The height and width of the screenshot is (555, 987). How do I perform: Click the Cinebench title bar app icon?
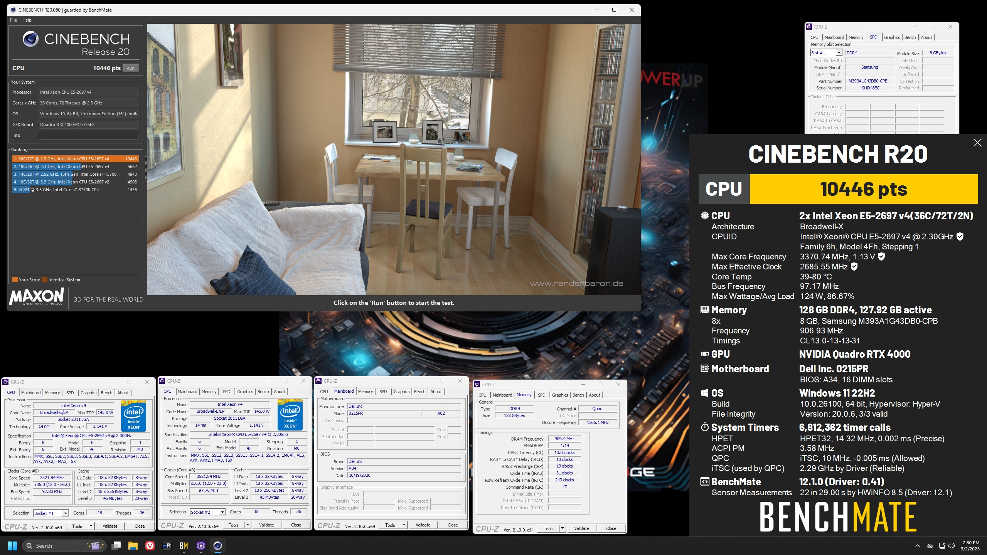click(x=13, y=10)
